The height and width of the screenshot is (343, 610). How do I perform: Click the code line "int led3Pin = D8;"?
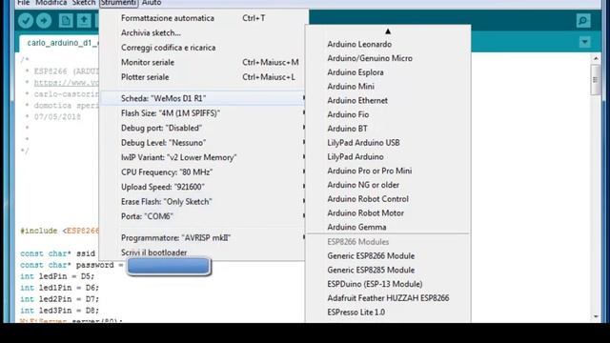[59, 311]
